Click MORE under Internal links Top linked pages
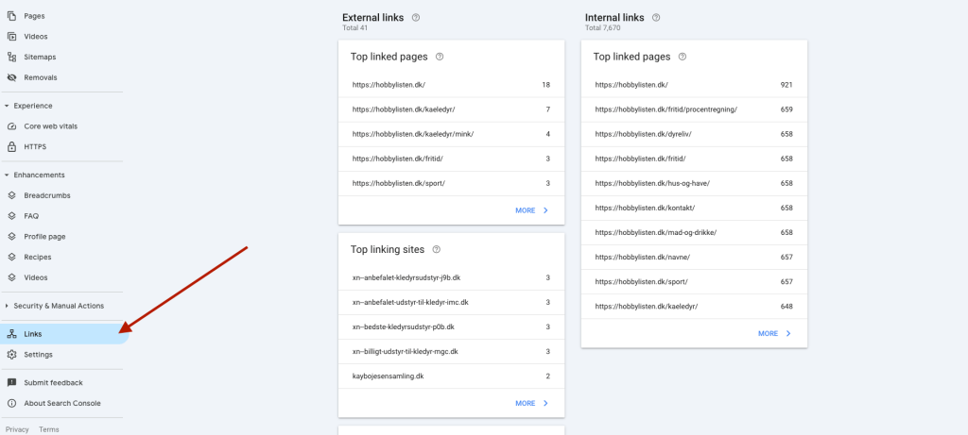The width and height of the screenshot is (968, 435). tap(774, 334)
